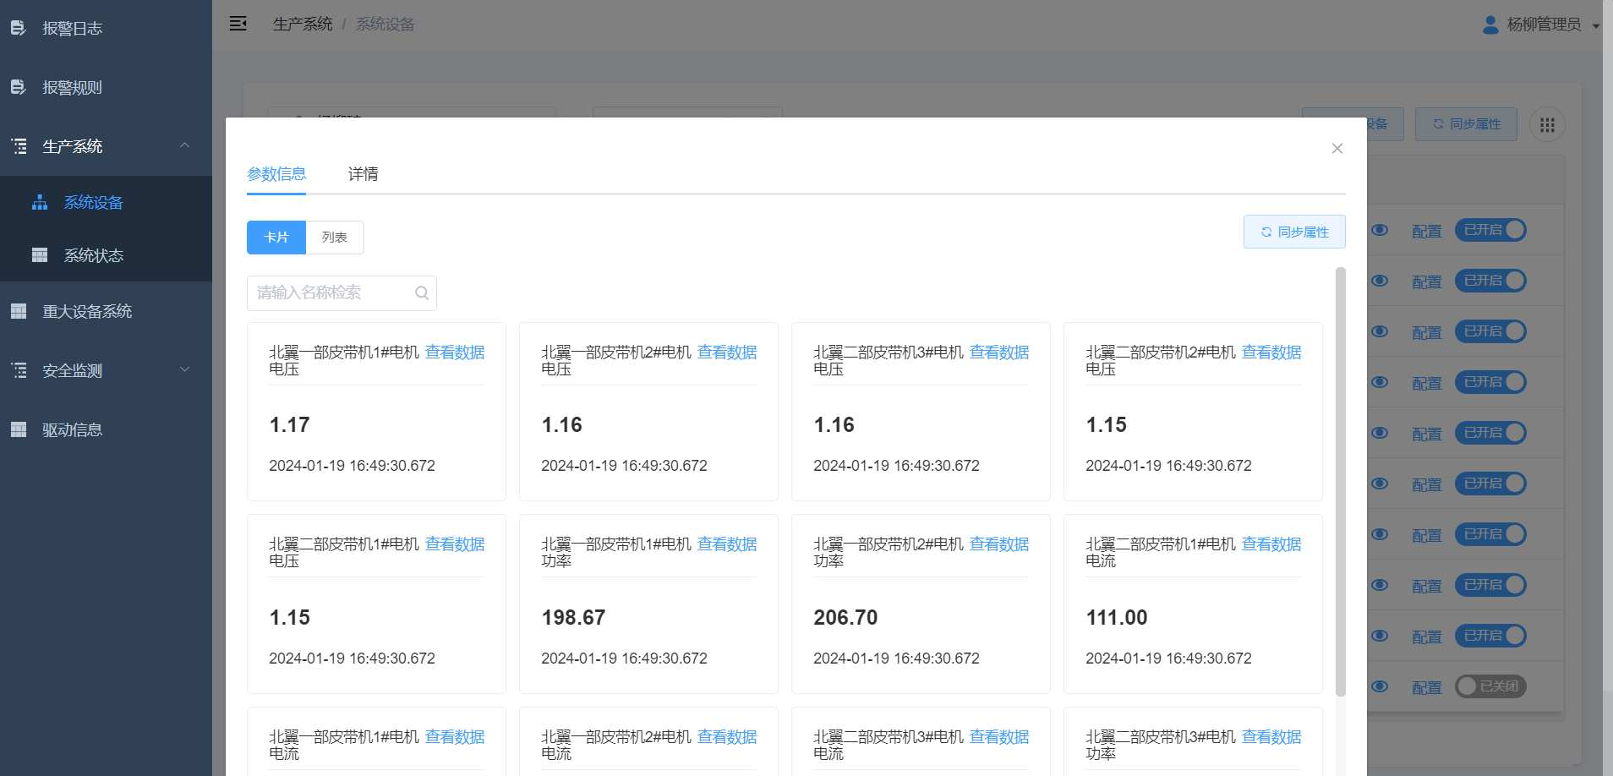Screen dimensions: 1613x776
Task: Click the 报警规则 sidebar icon
Action: pos(18,87)
